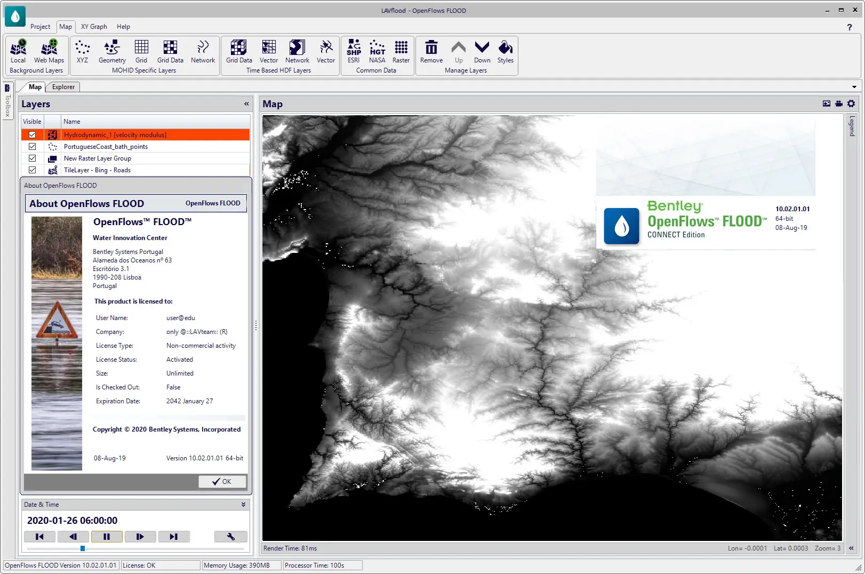The image size is (865, 574).
Task: Open the XY Graph ribbon tab
Action: [x=94, y=27]
